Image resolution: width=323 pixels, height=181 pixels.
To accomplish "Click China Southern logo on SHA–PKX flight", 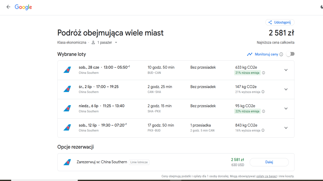I will pos(67,108).
